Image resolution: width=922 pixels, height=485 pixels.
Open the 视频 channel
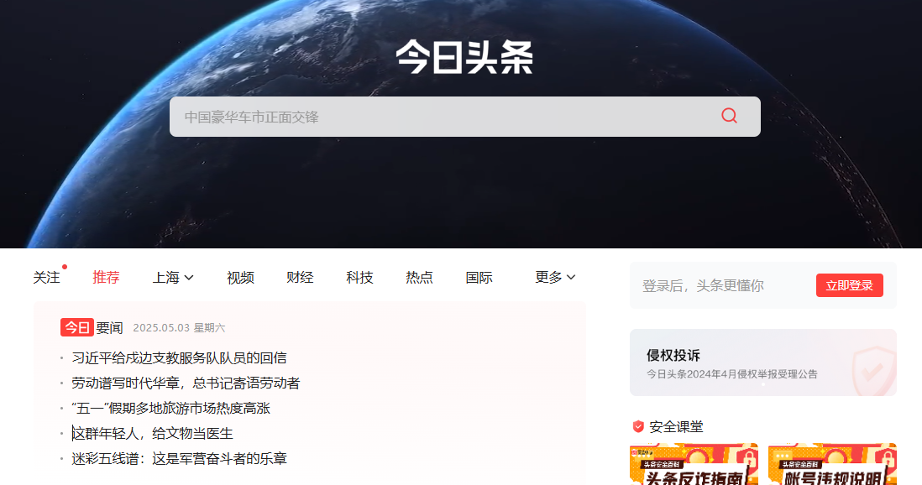(240, 277)
